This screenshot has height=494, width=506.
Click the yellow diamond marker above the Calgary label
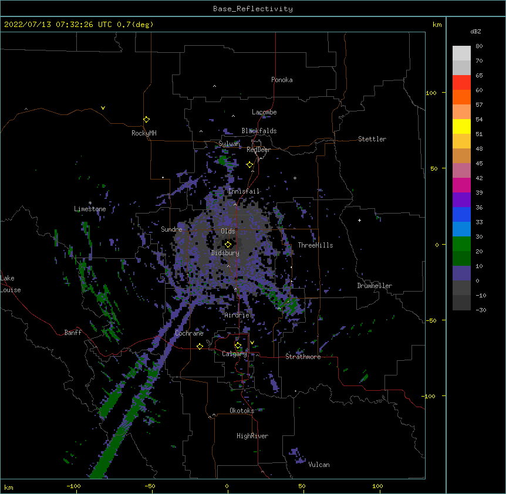[x=238, y=346]
